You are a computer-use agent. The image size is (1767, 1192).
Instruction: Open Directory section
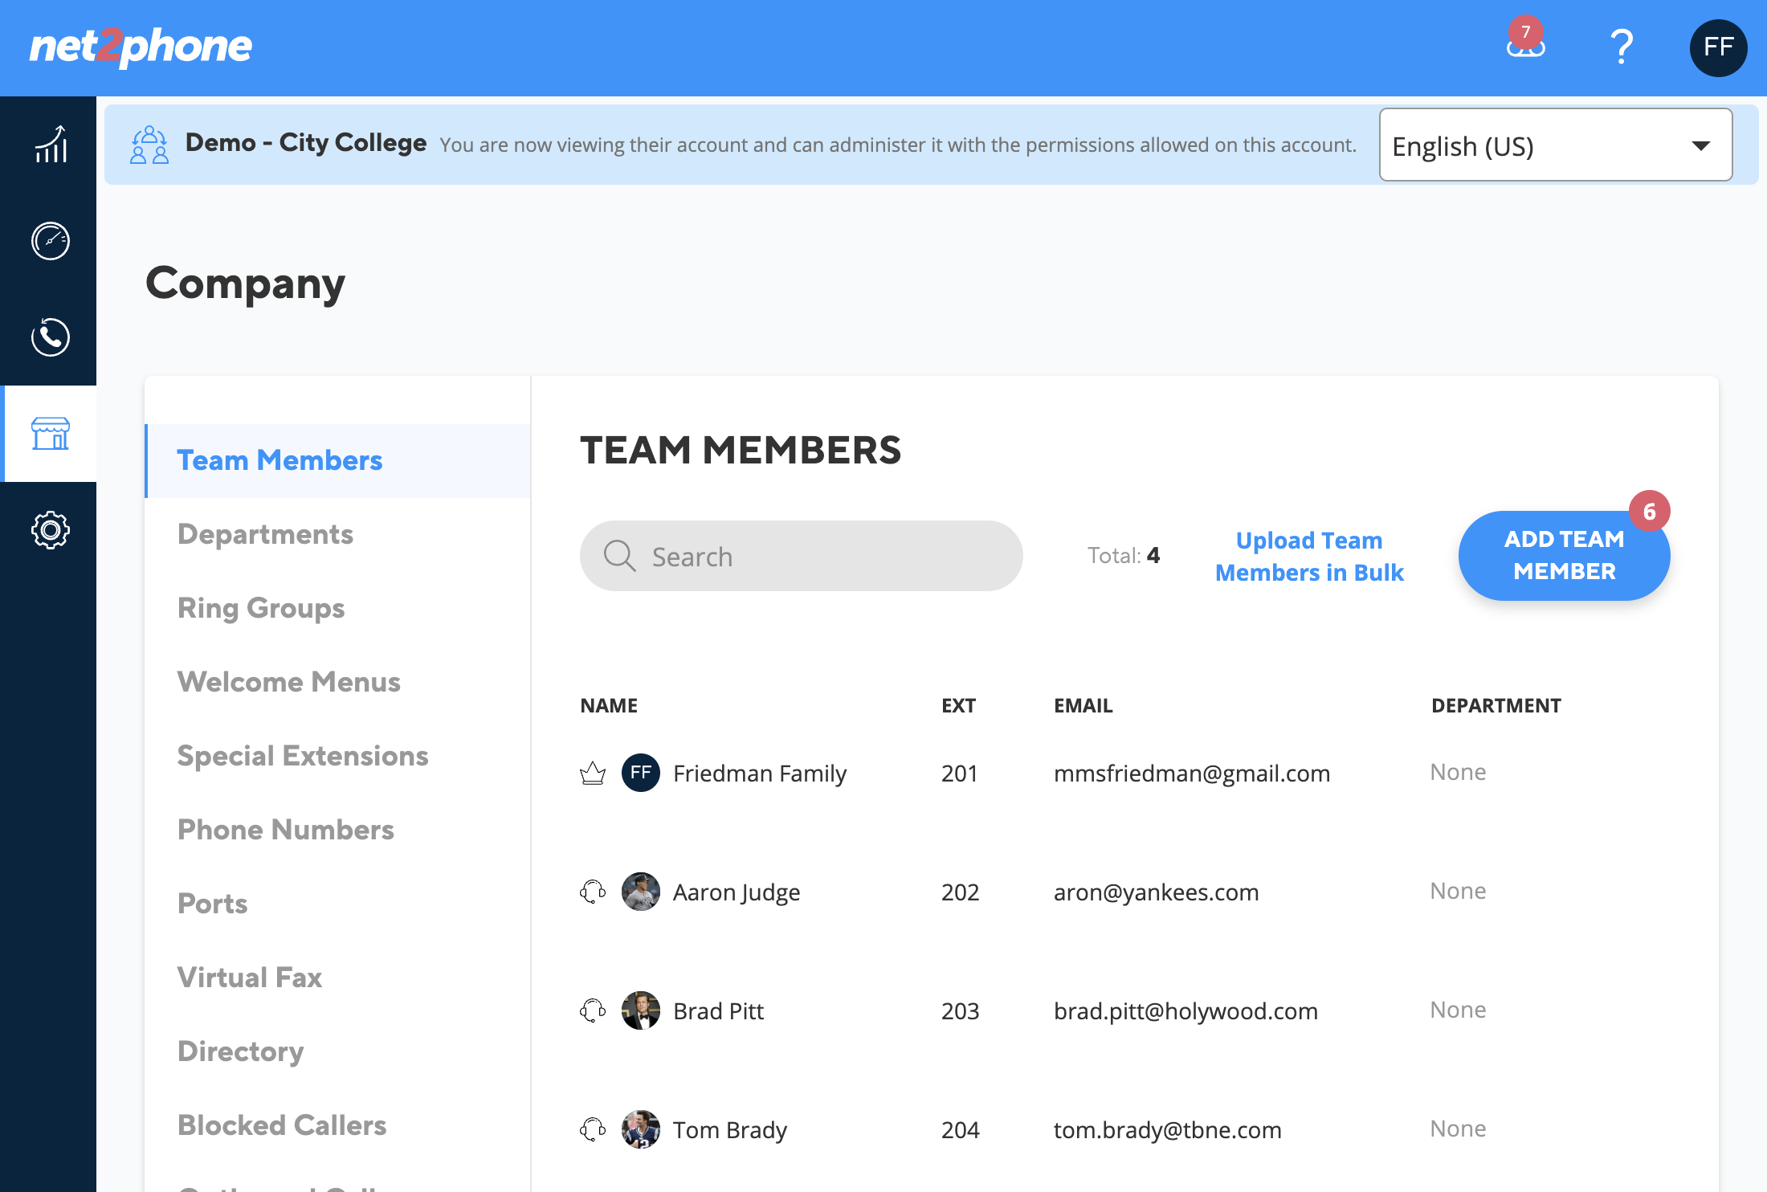(x=241, y=1051)
